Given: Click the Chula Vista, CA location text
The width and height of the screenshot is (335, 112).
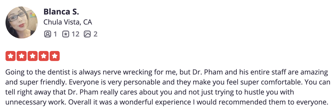Looking at the screenshot, I should point(68,22).
